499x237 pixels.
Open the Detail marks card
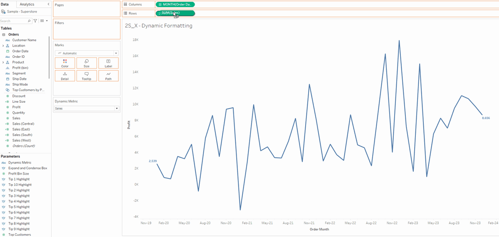click(65, 76)
